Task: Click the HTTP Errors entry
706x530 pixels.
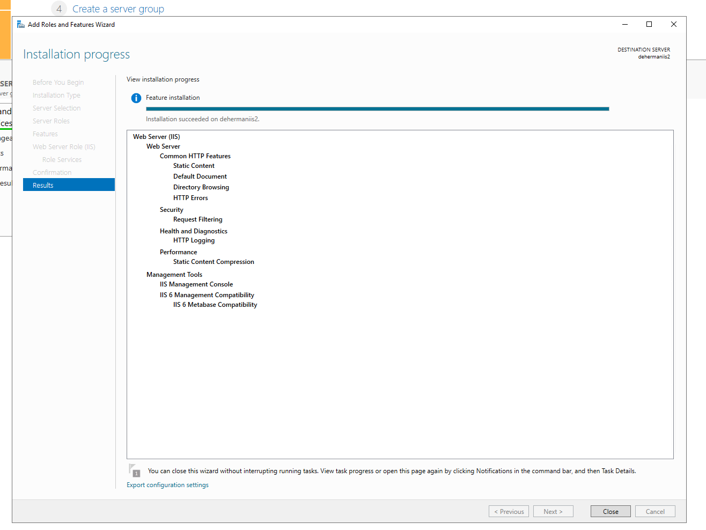Action: click(190, 198)
